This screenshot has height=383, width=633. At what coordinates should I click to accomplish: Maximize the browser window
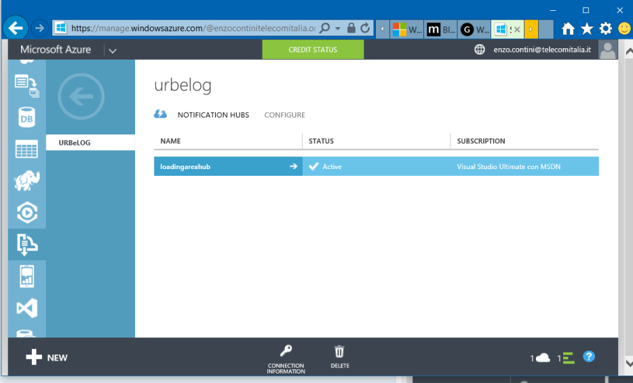(586, 10)
